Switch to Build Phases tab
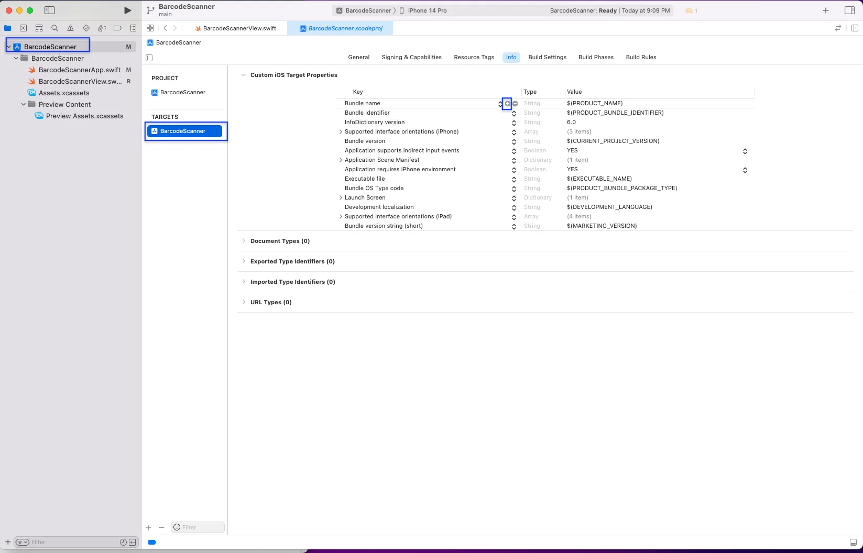 click(596, 58)
